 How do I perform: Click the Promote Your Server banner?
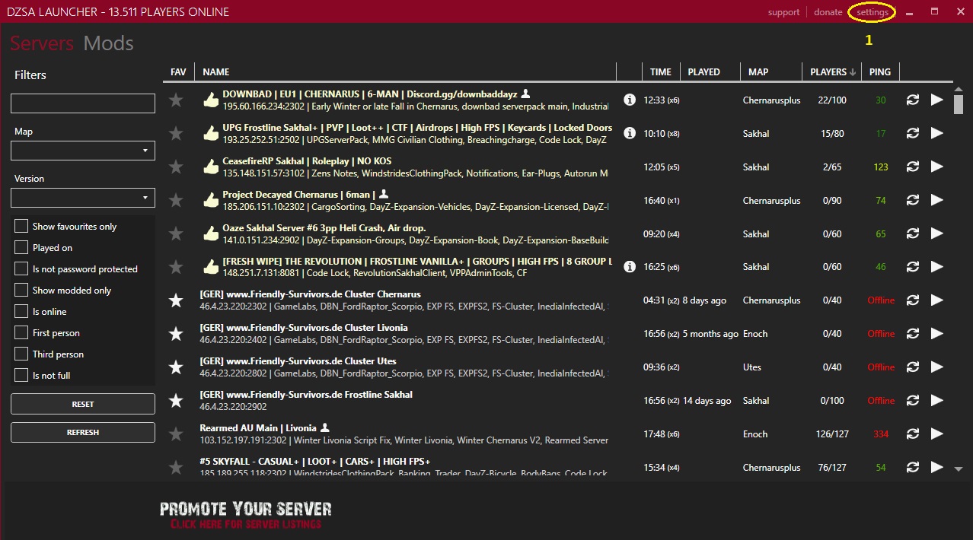pos(245,515)
